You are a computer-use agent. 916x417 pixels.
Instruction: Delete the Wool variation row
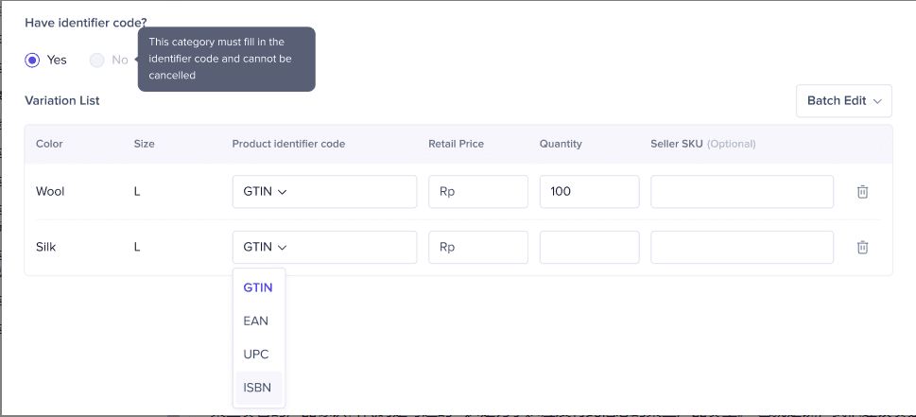862,192
